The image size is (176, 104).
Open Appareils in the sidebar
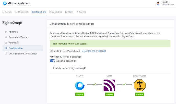tap(13, 32)
